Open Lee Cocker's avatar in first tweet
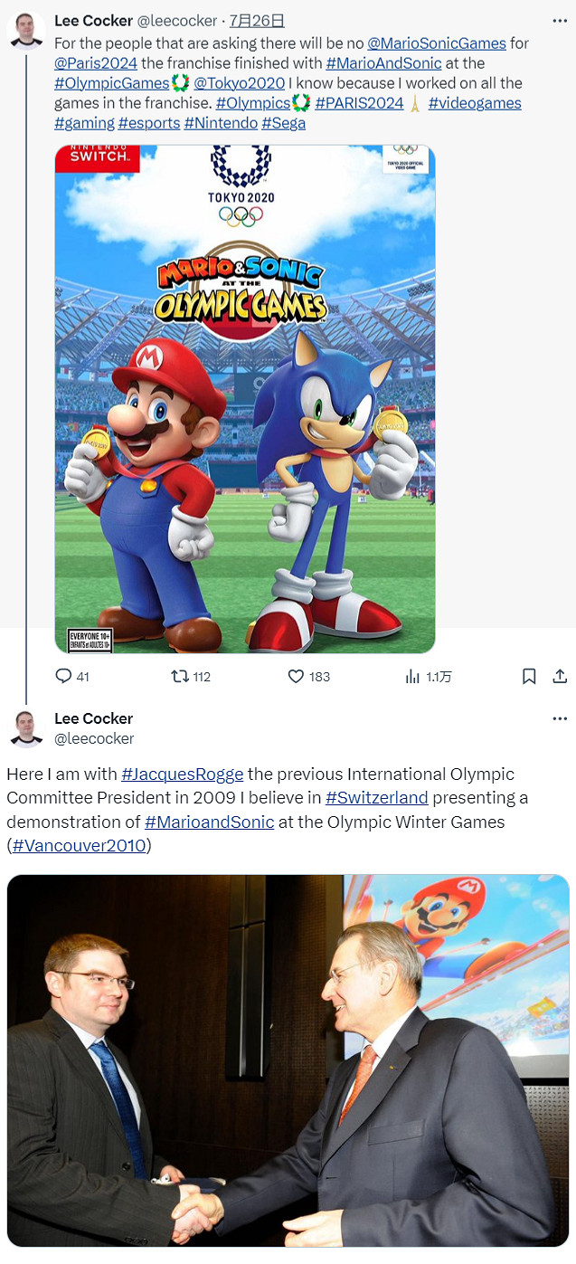The height and width of the screenshot is (1264, 576). pyautogui.click(x=26, y=30)
